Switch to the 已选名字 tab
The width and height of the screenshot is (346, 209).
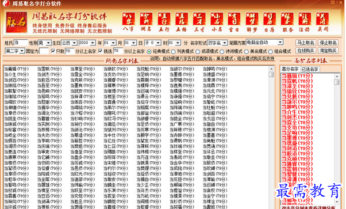pos(310,69)
